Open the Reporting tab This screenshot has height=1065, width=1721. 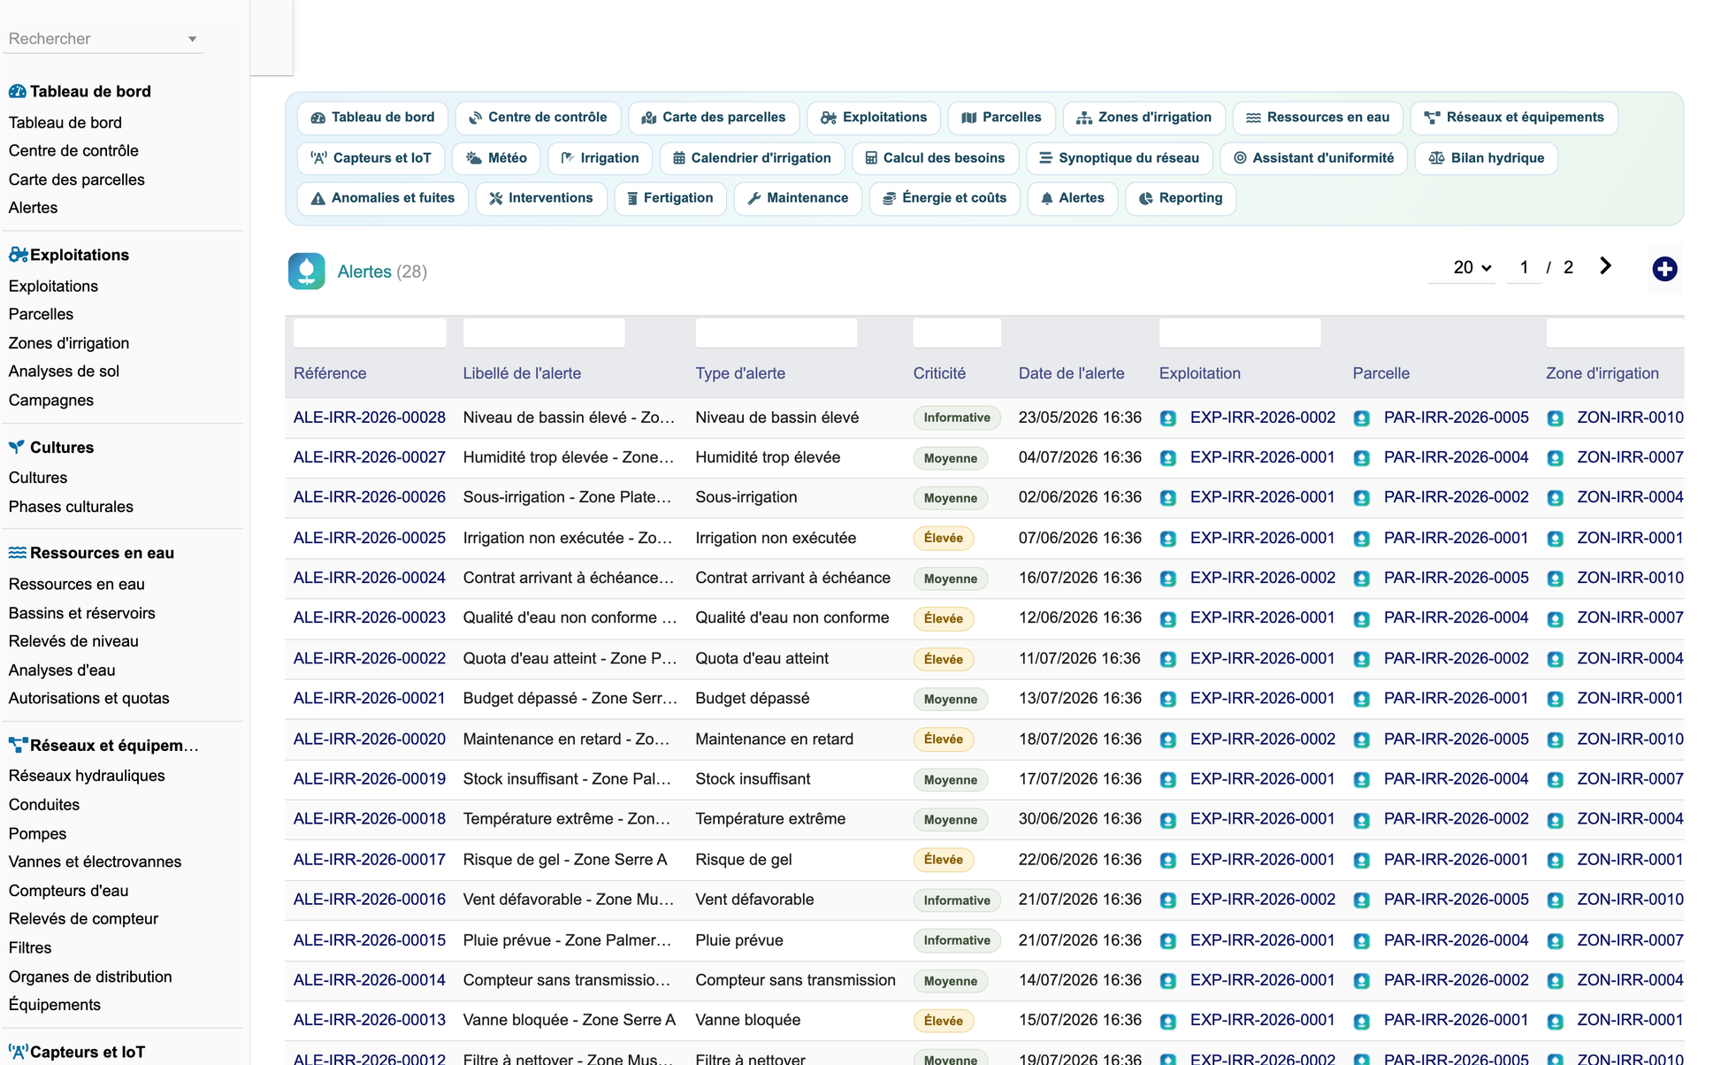coord(1181,198)
